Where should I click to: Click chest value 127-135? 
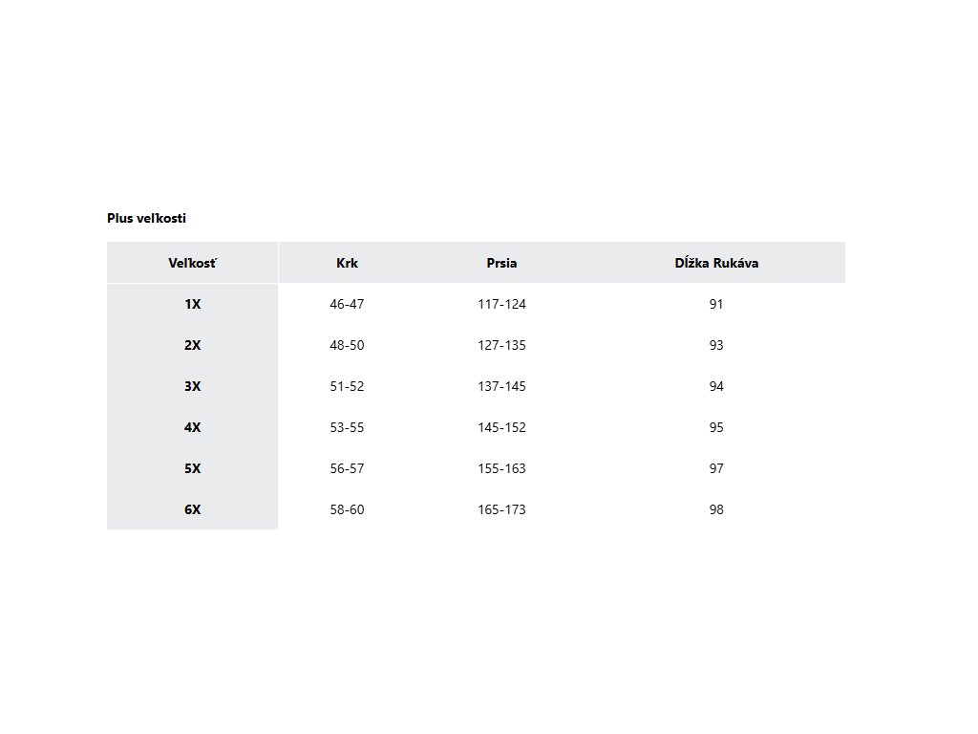[501, 345]
